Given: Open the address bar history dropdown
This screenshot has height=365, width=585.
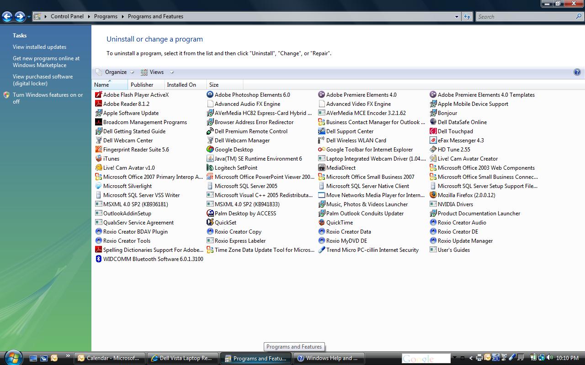Looking at the screenshot, I should pos(457,17).
